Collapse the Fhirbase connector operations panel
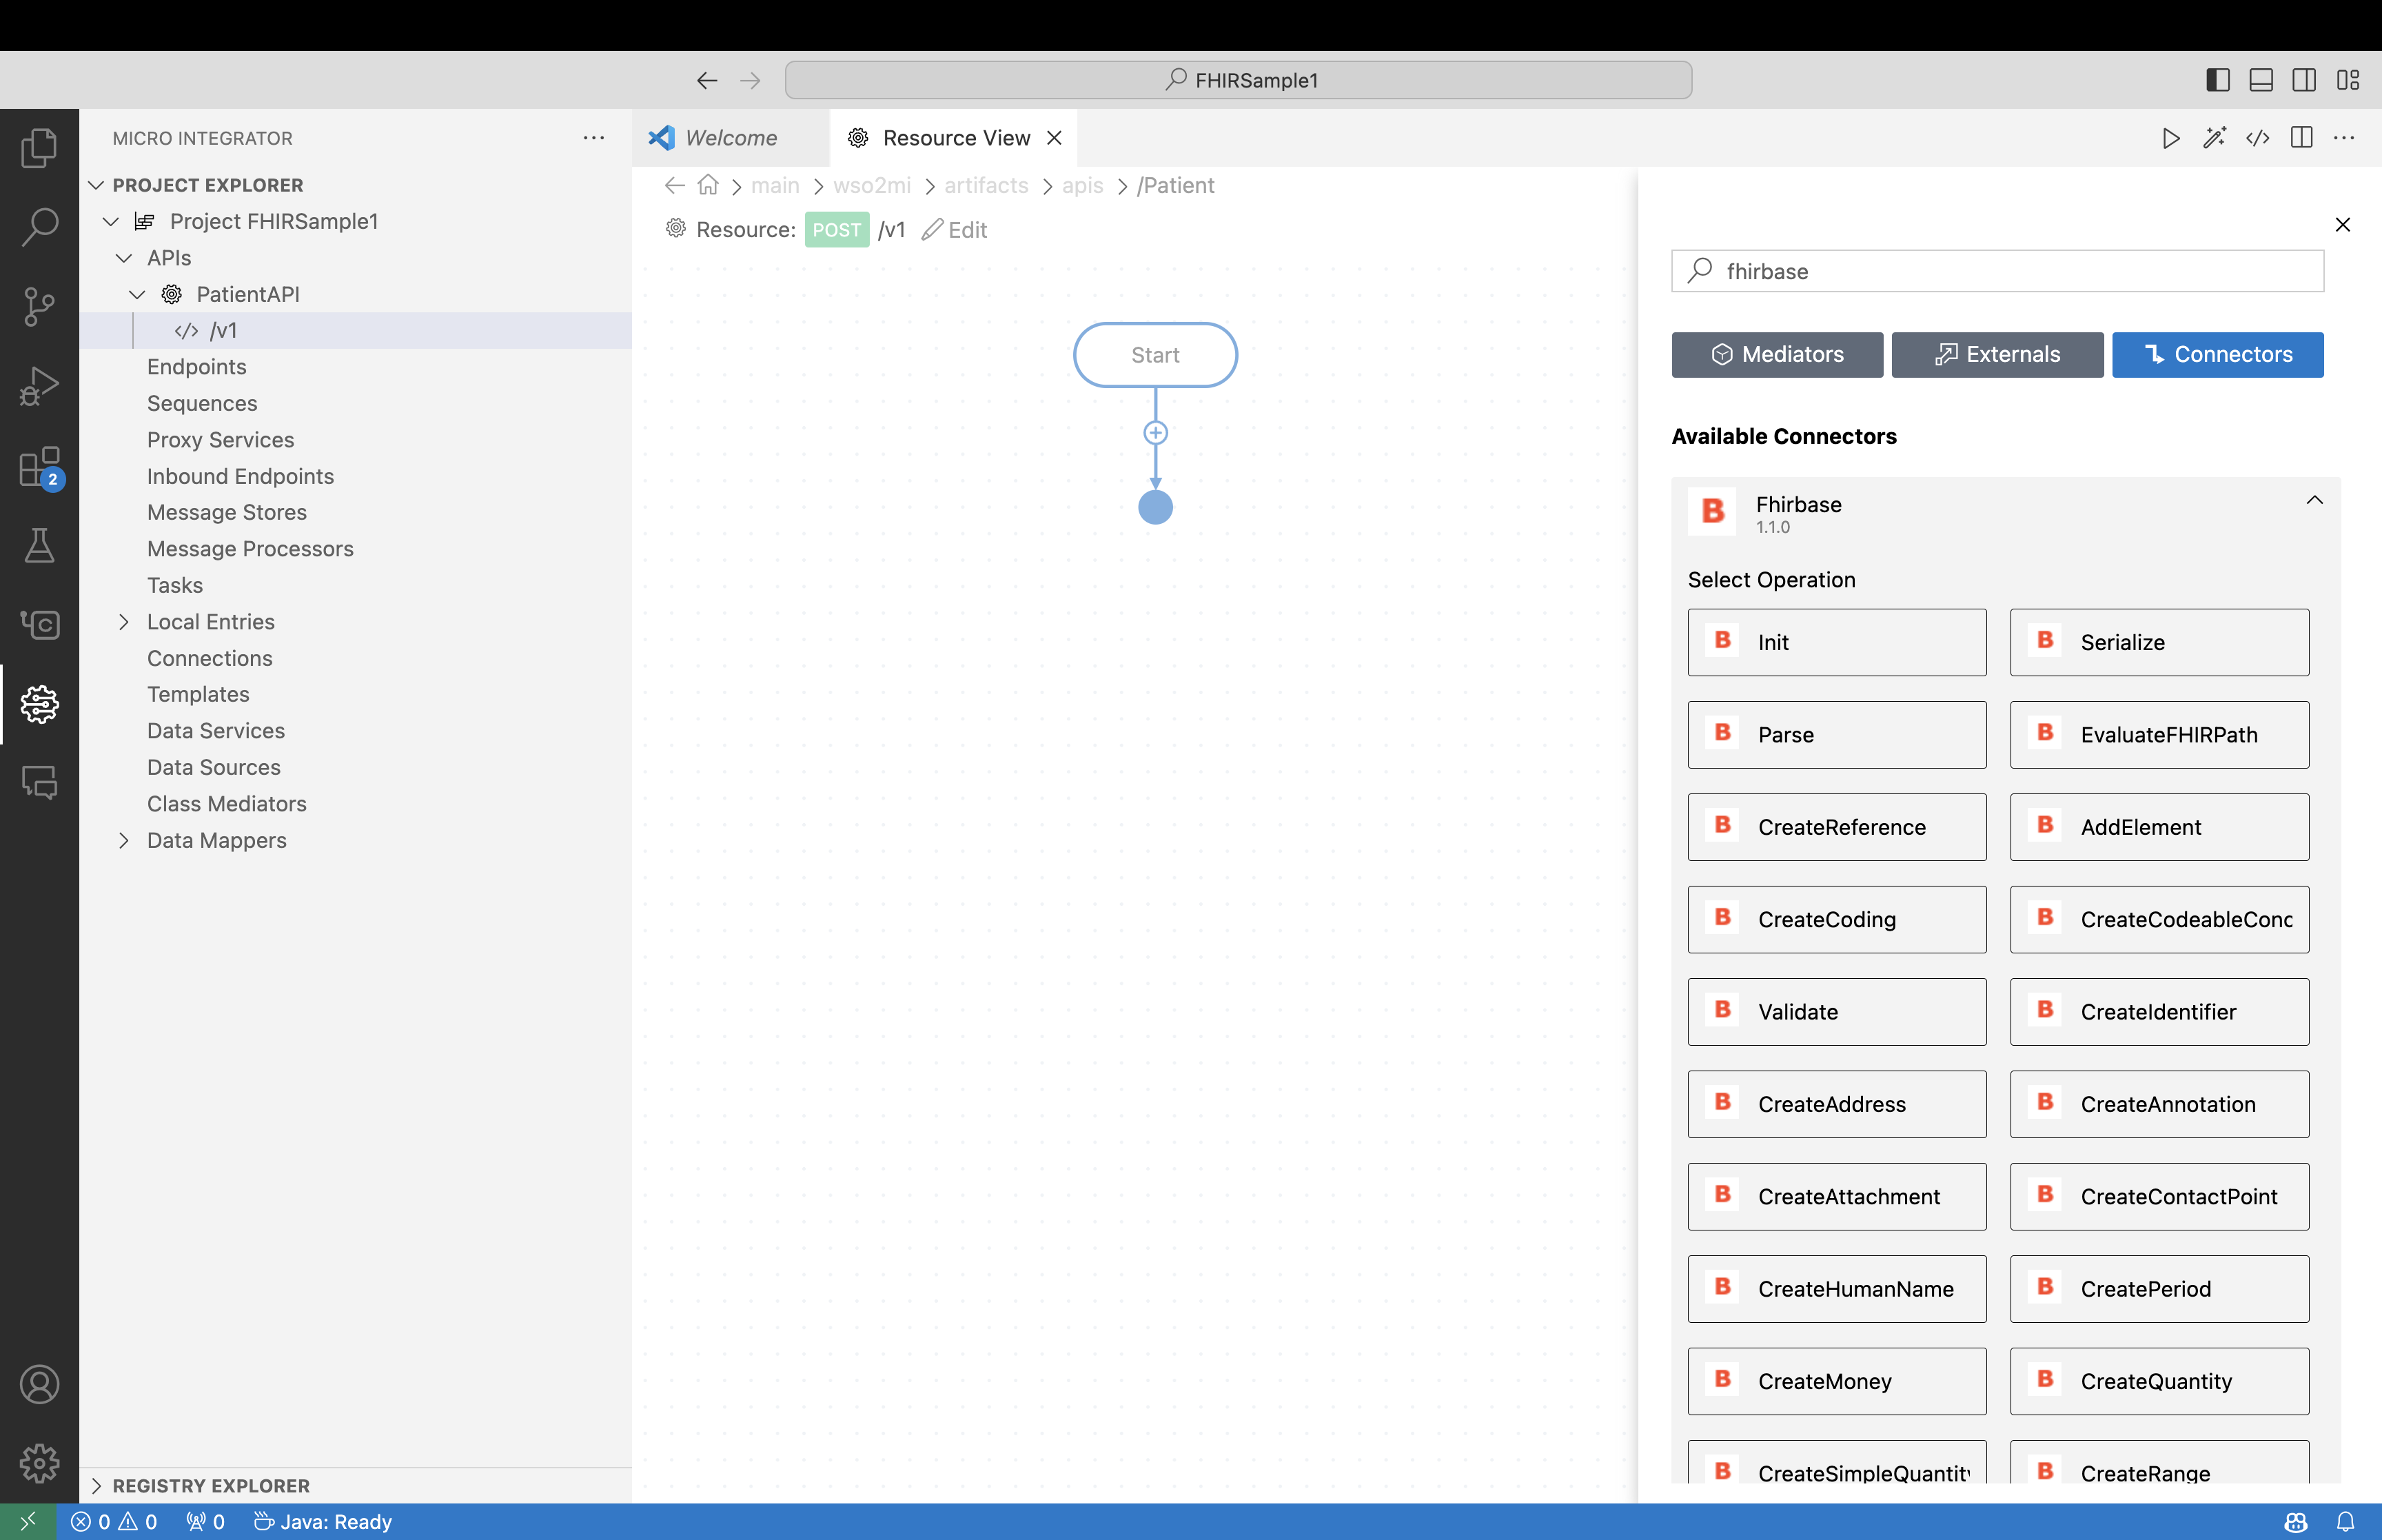The height and width of the screenshot is (1540, 2382). pyautogui.click(x=2314, y=500)
